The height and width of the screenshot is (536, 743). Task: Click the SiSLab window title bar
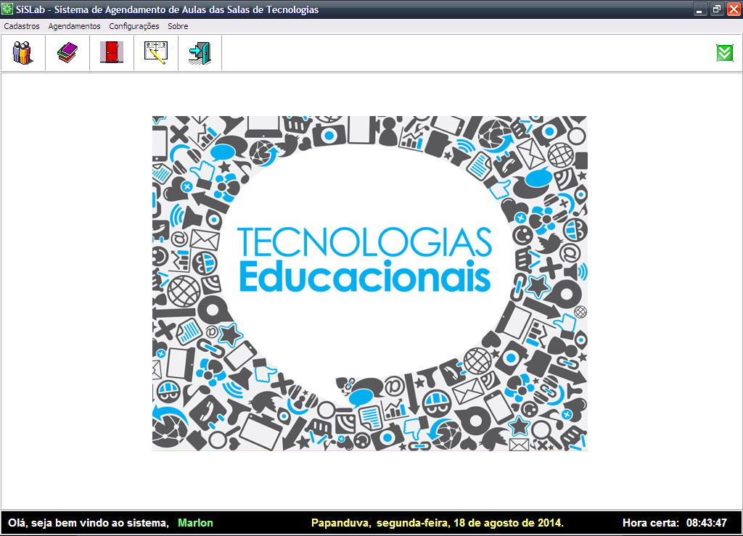click(x=363, y=9)
